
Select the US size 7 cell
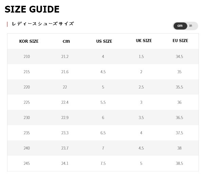point(103,148)
